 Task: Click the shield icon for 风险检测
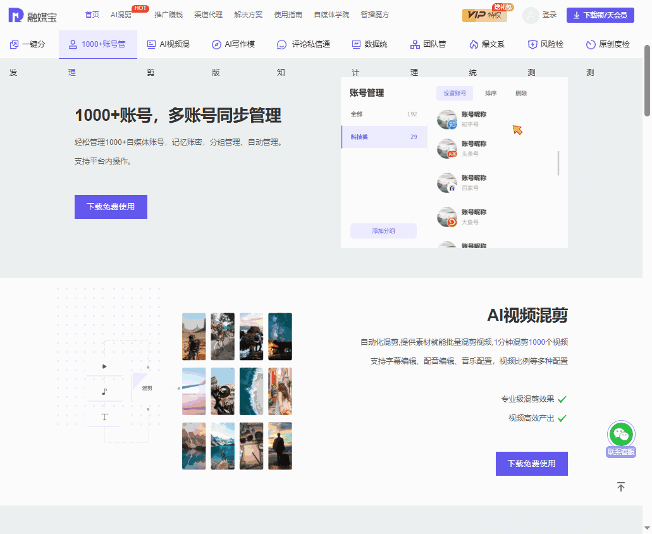point(532,44)
